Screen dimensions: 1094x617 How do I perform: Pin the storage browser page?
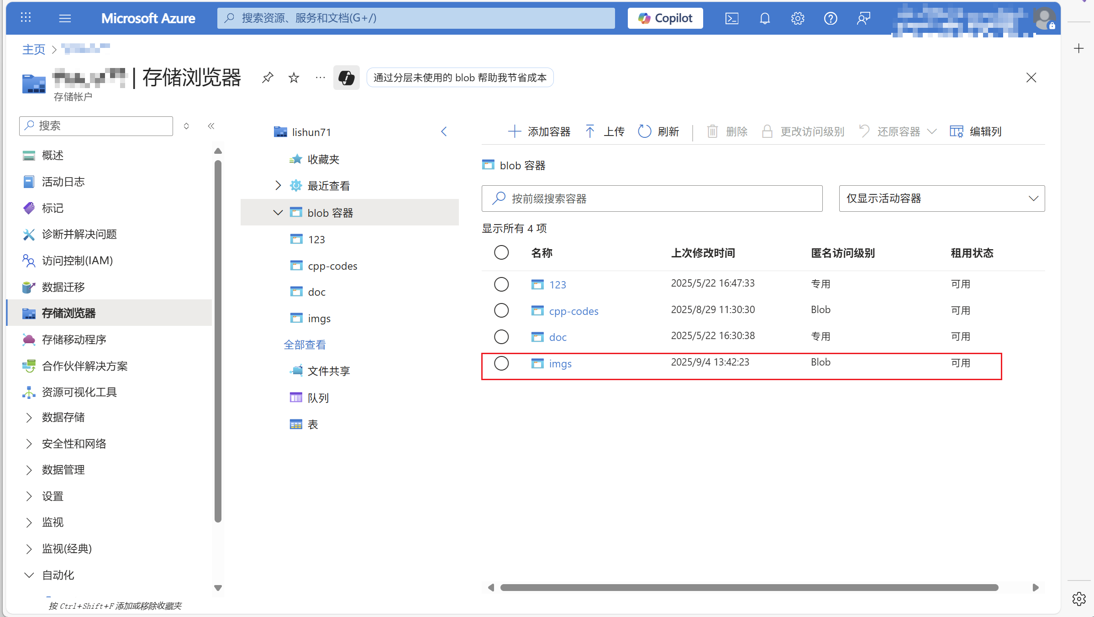click(268, 78)
